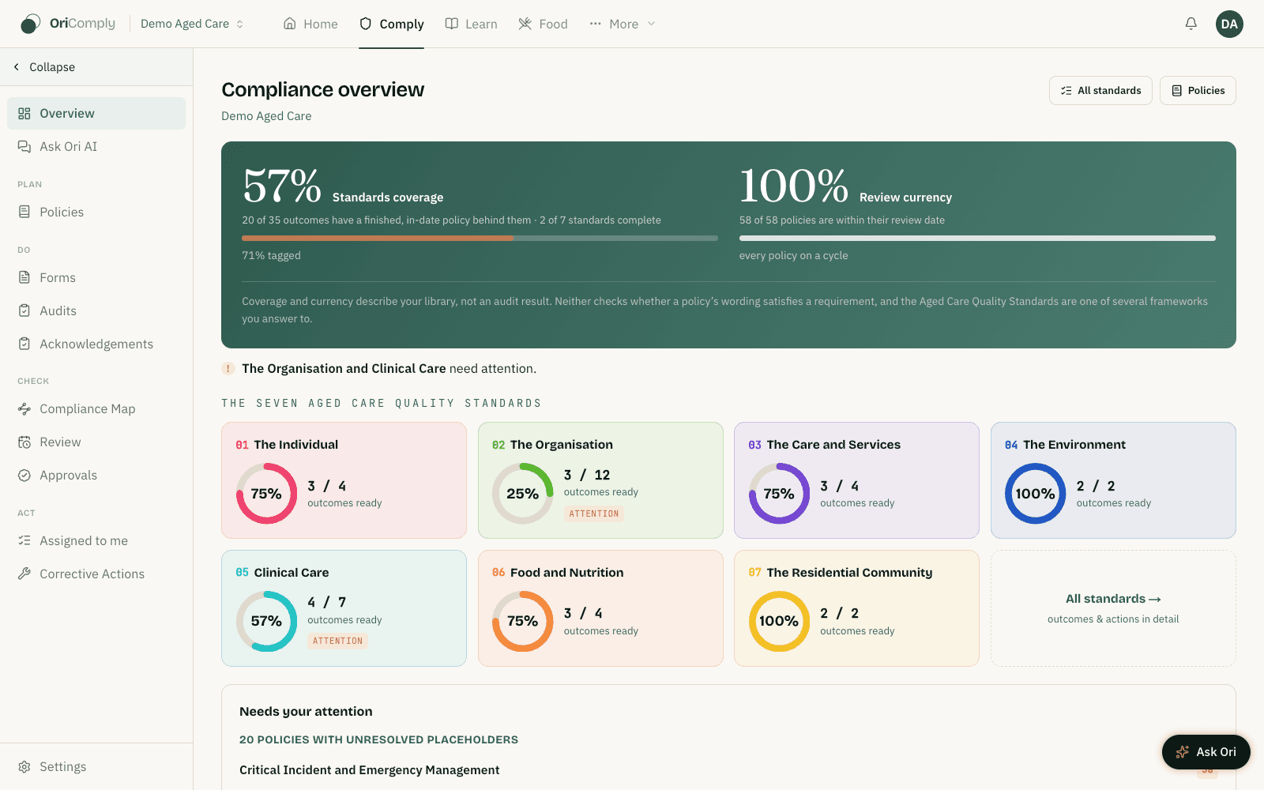Click the Forms sidebar icon
Screen dimensions: 1264x790
(x=24, y=278)
